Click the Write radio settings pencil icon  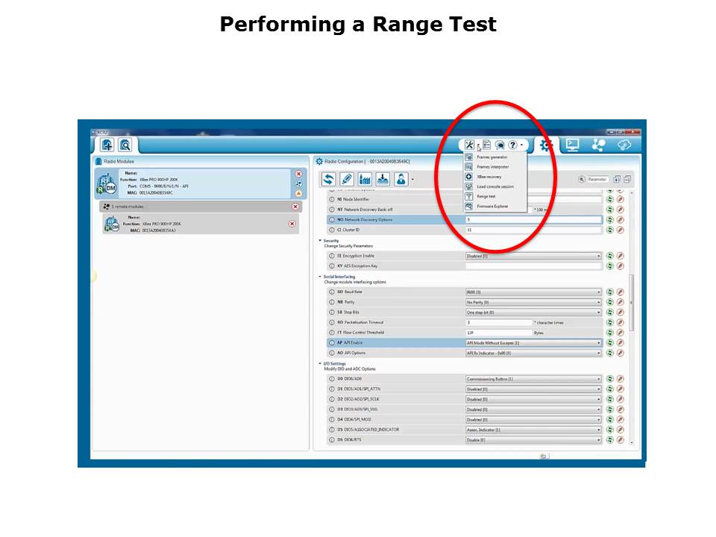347,179
